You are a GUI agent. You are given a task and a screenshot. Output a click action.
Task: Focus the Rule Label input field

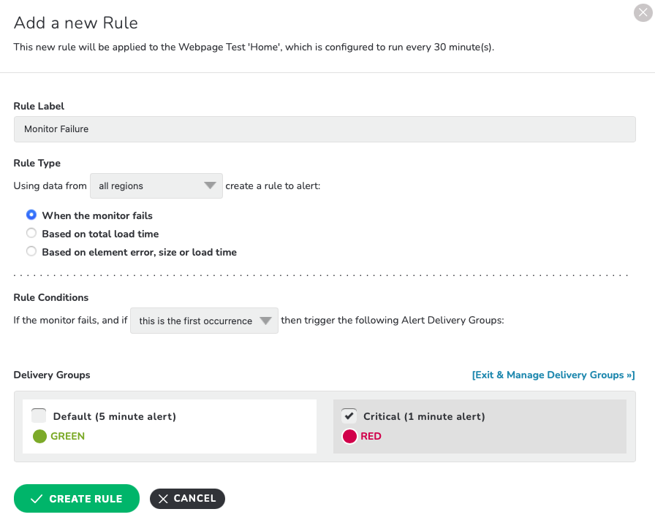[325, 129]
